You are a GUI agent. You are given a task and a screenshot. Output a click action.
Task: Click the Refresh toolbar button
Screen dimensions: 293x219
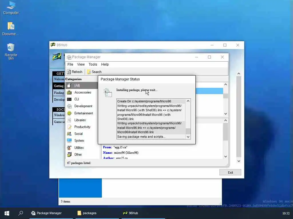pyautogui.click(x=75, y=72)
